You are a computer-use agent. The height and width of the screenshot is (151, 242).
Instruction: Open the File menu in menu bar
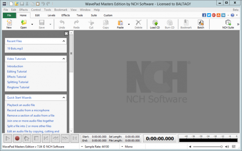[6, 10]
